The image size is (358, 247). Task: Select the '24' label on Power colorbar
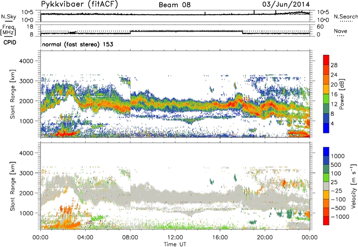[334, 75]
